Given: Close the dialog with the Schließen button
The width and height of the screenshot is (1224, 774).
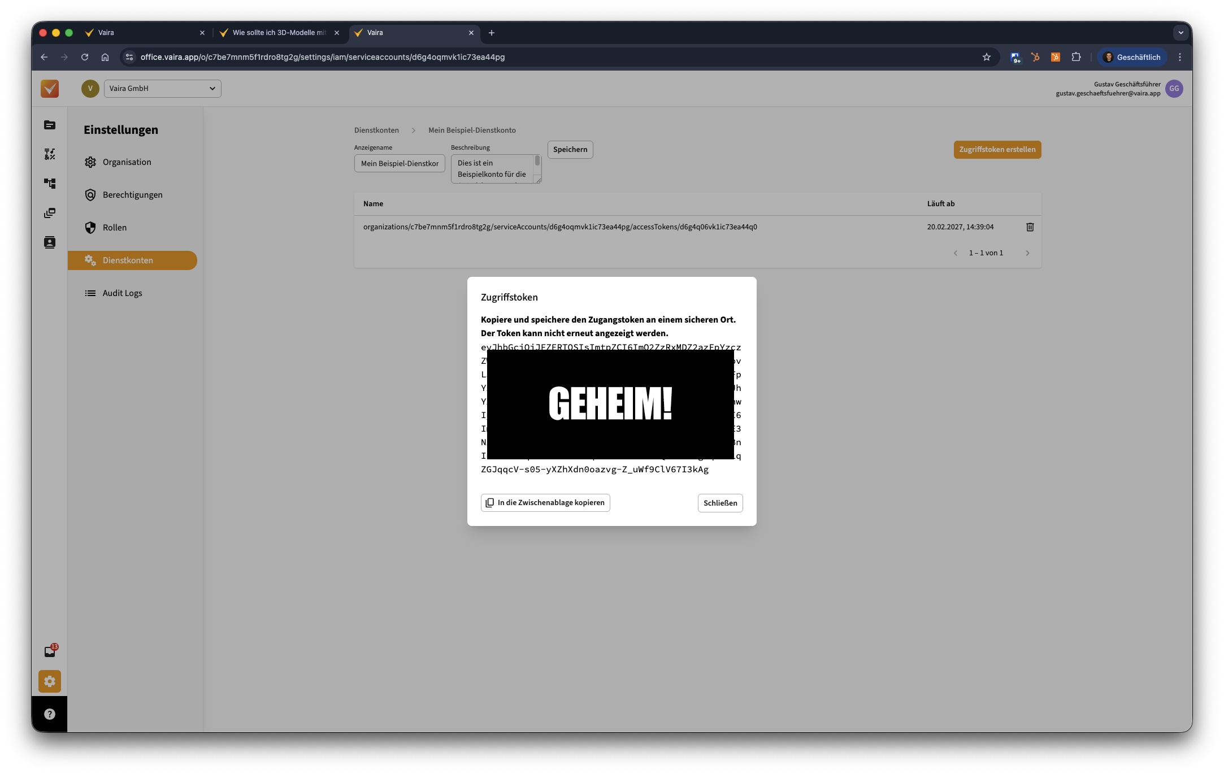Looking at the screenshot, I should pos(720,503).
